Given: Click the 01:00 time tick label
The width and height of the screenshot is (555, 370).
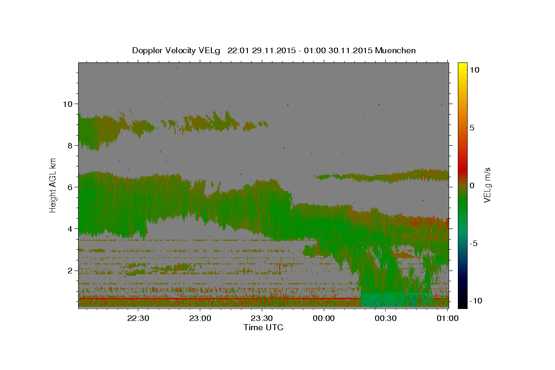Looking at the screenshot, I should [447, 318].
